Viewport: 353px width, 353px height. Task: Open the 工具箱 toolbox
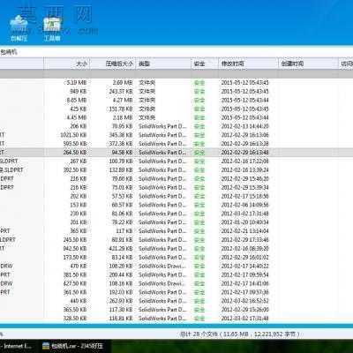click(52, 29)
